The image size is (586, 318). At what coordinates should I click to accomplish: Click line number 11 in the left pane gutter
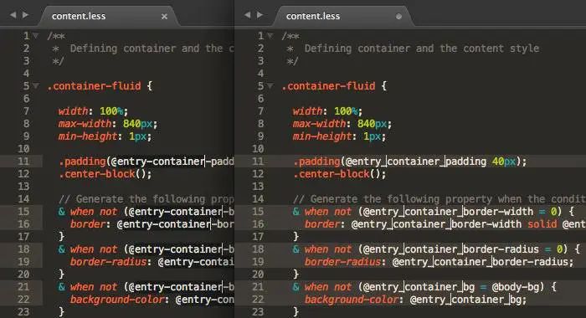pyautogui.click(x=23, y=161)
